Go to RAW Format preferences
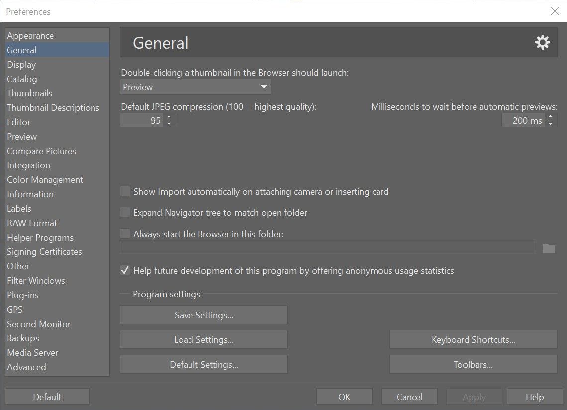Image resolution: width=567 pixels, height=410 pixels. (x=32, y=223)
